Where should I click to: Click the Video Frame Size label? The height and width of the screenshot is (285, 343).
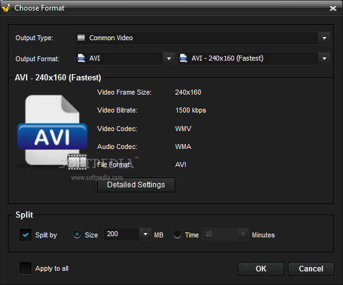[x=124, y=92]
